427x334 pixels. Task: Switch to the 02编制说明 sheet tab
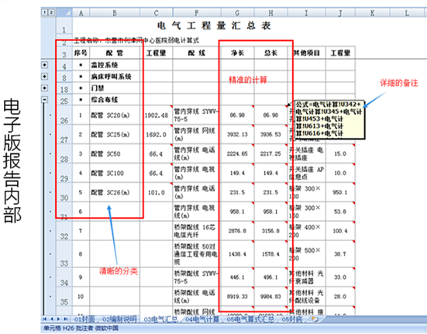pos(119,319)
